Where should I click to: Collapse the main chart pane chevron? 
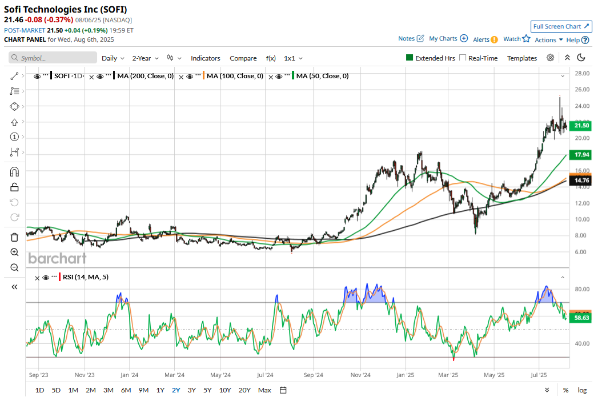563,77
